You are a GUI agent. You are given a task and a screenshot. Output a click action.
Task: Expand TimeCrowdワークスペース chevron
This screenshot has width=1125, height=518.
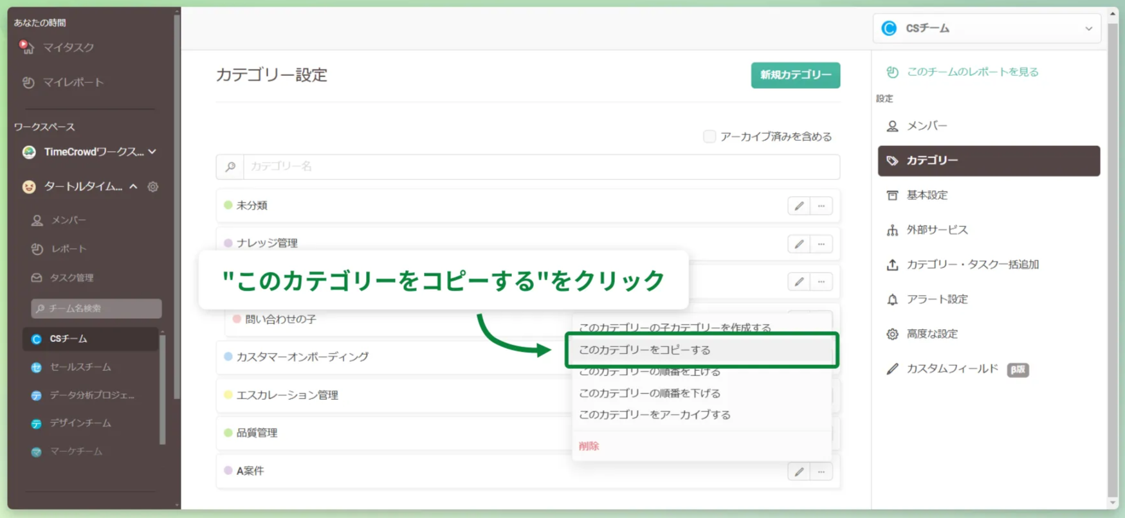point(152,152)
